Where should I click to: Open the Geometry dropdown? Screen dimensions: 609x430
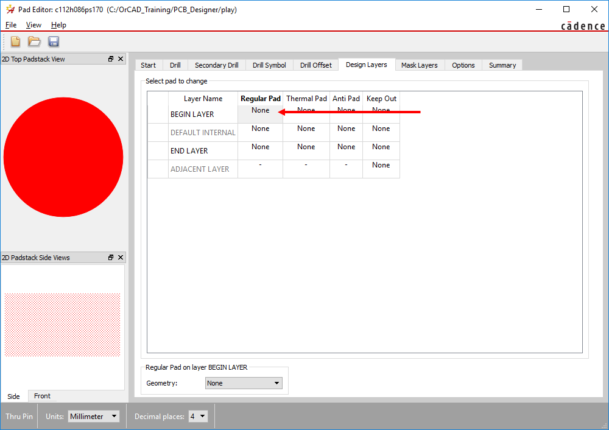244,383
